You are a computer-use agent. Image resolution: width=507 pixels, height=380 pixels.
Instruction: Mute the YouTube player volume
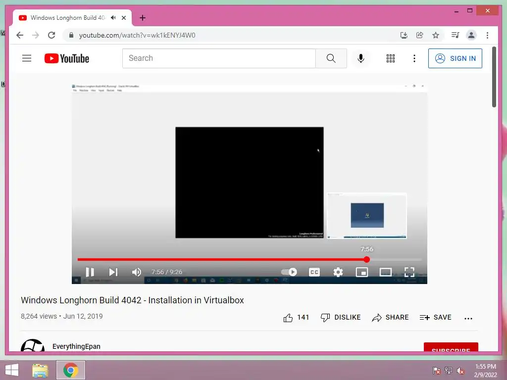click(x=137, y=272)
